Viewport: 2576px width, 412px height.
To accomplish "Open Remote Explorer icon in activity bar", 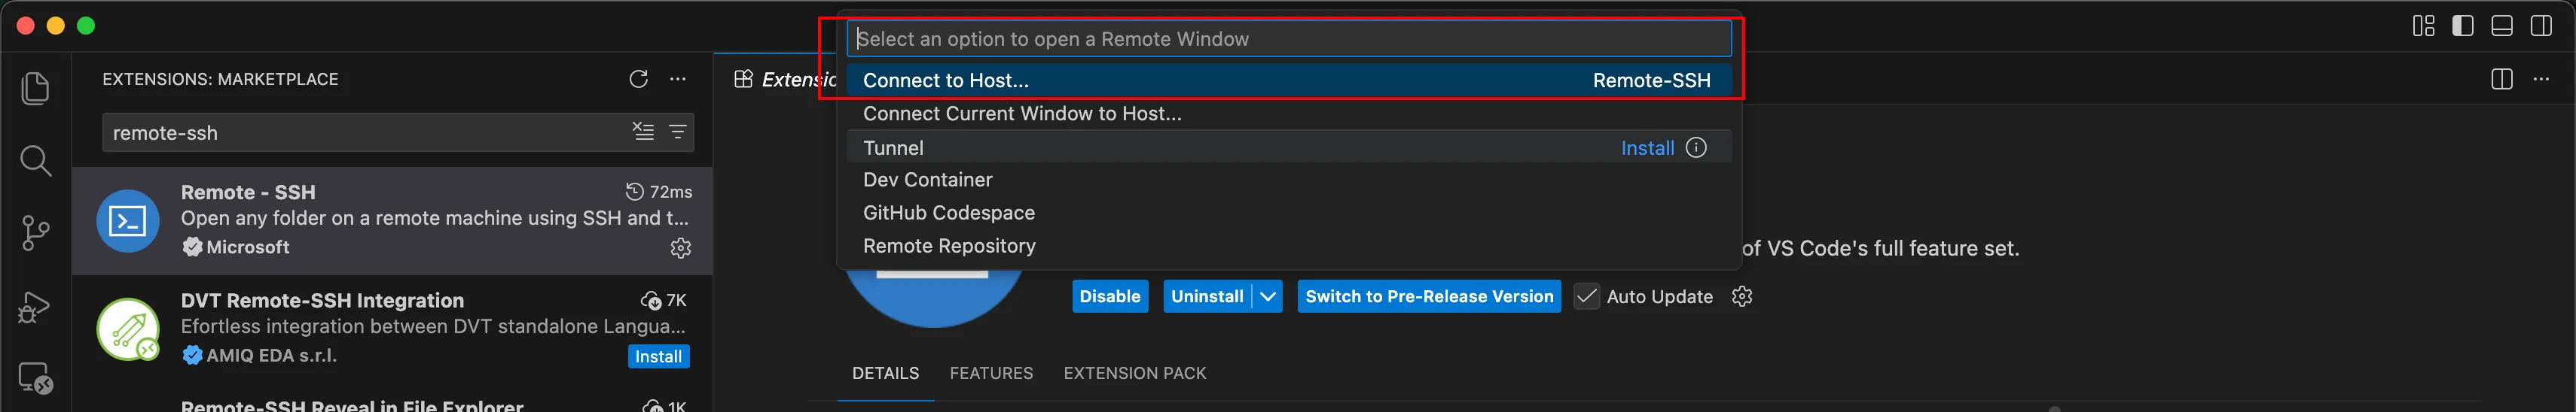I will point(35,378).
